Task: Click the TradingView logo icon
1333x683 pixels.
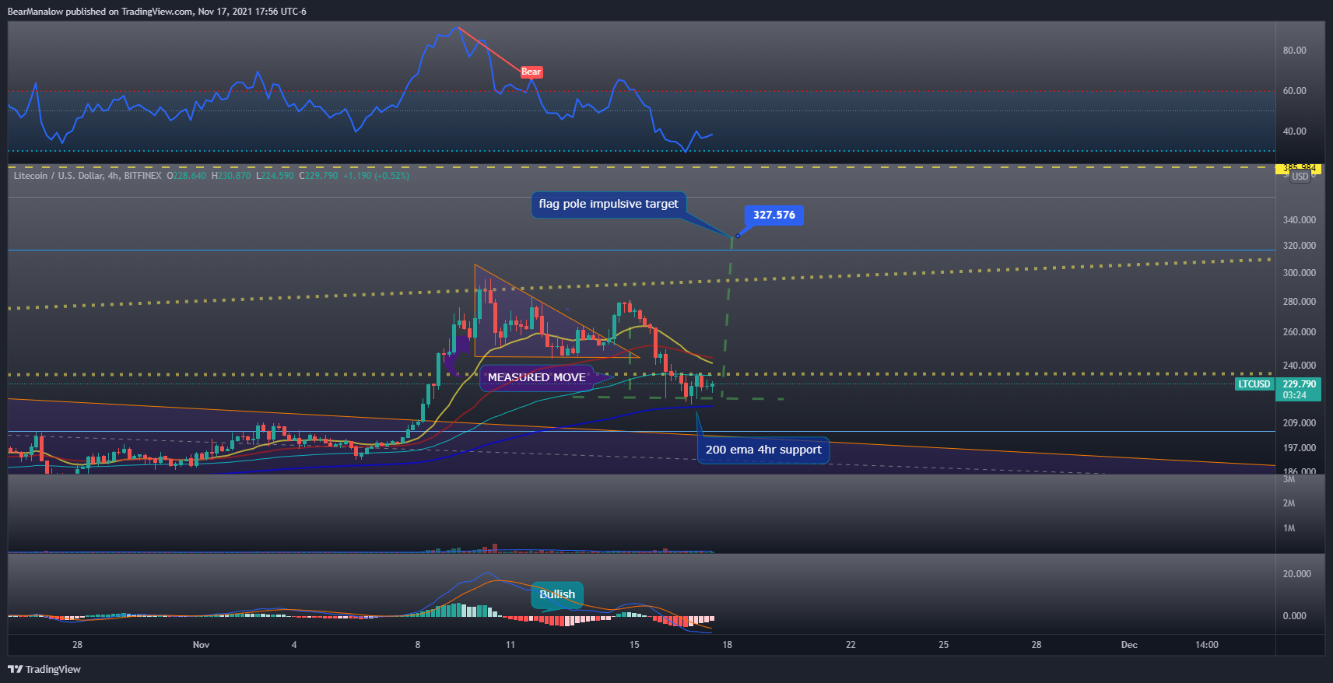Action: point(15,669)
